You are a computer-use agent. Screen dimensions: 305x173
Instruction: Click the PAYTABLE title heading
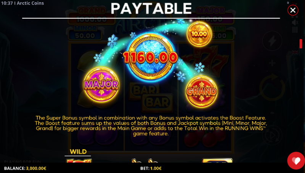pyautogui.click(x=151, y=8)
